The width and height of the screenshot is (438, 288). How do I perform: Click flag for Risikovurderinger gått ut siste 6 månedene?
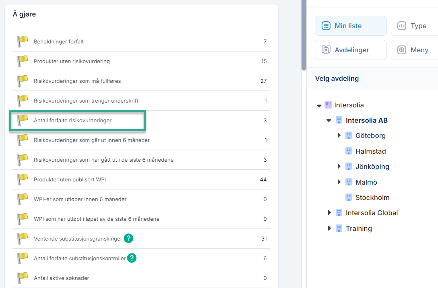click(23, 160)
